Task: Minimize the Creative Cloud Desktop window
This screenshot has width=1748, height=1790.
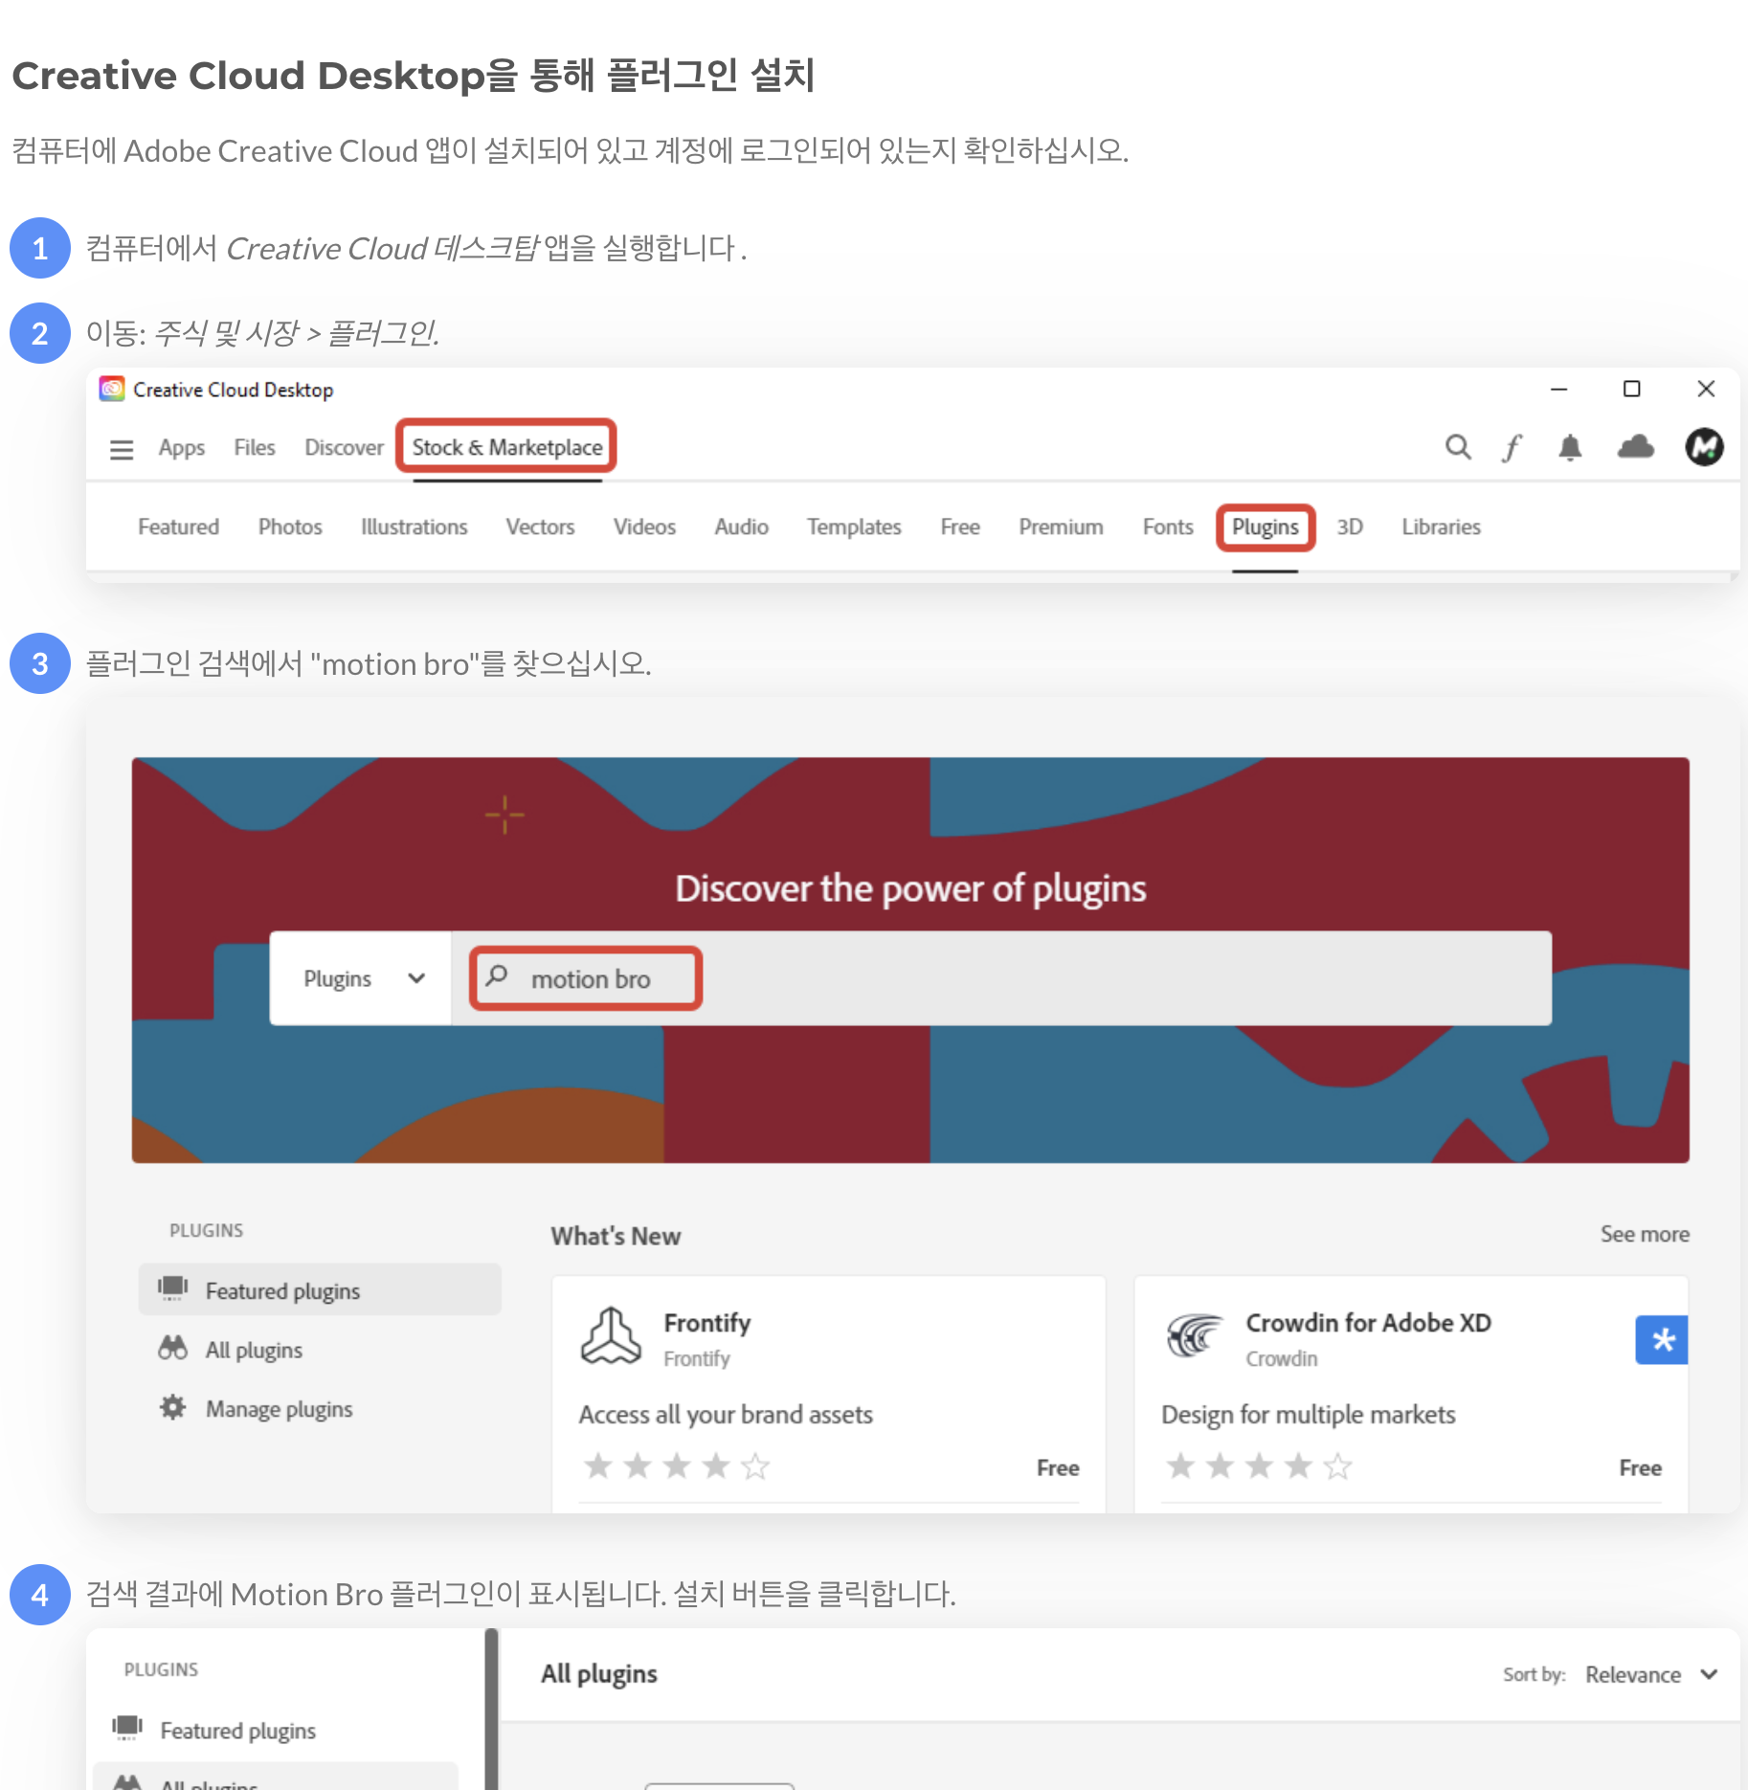Action: [1558, 389]
